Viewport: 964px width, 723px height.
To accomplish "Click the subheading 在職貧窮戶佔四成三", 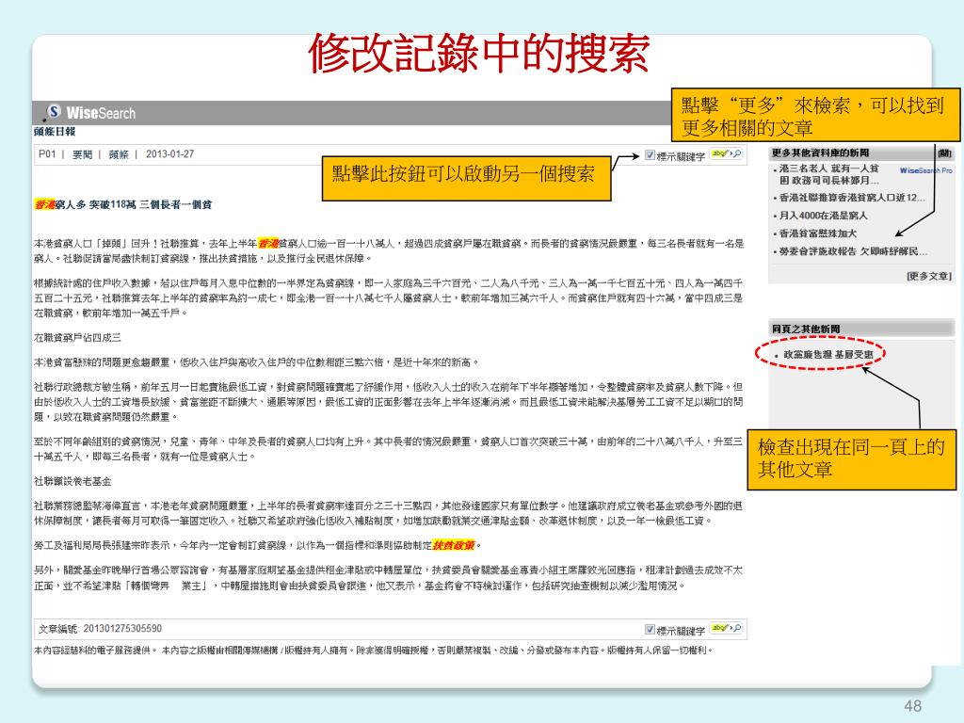I will 77,338.
